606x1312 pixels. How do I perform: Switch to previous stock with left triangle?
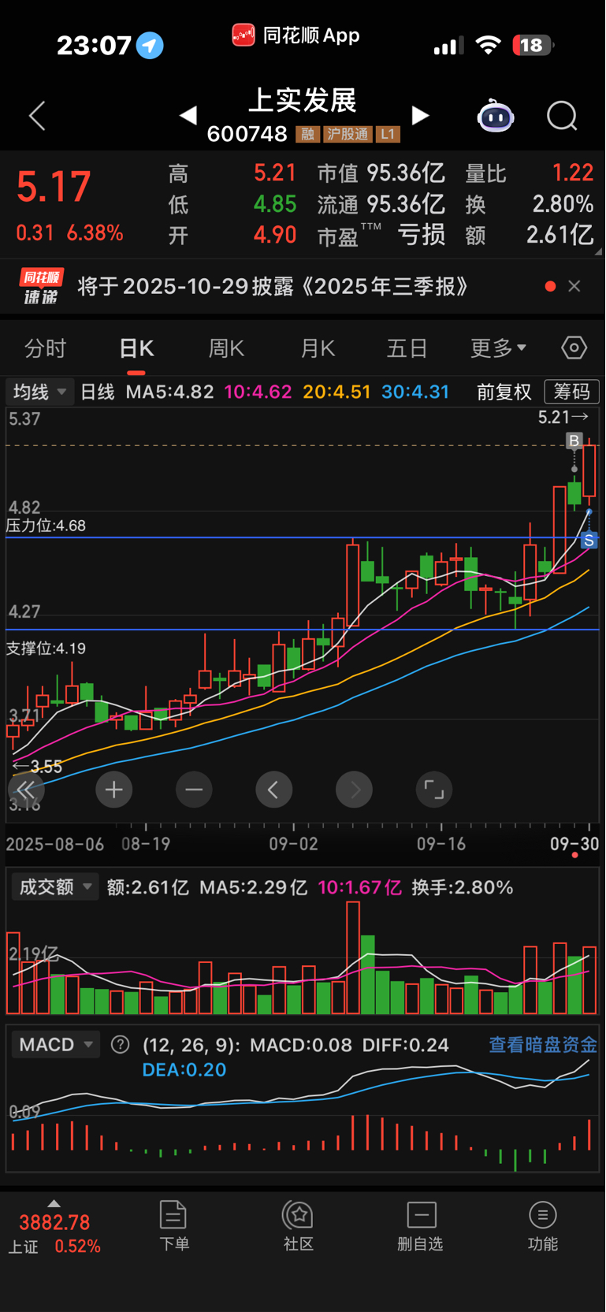coord(188,116)
